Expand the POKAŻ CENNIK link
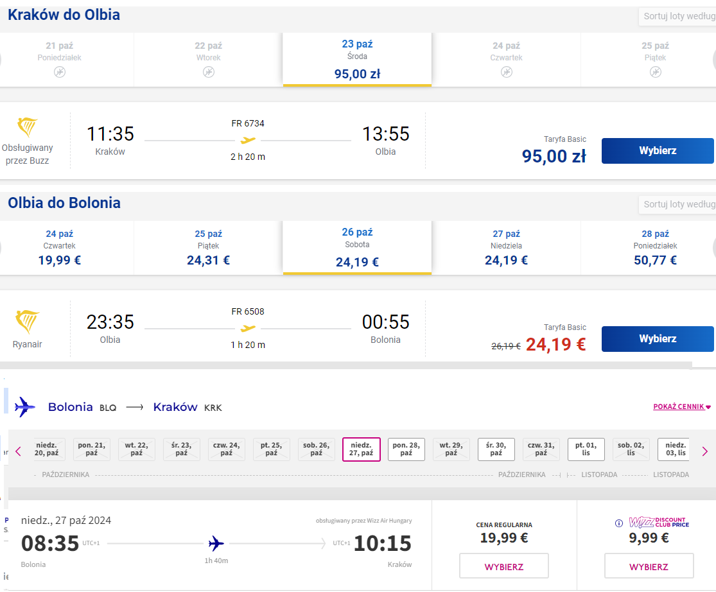This screenshot has height=592, width=716. [x=682, y=406]
